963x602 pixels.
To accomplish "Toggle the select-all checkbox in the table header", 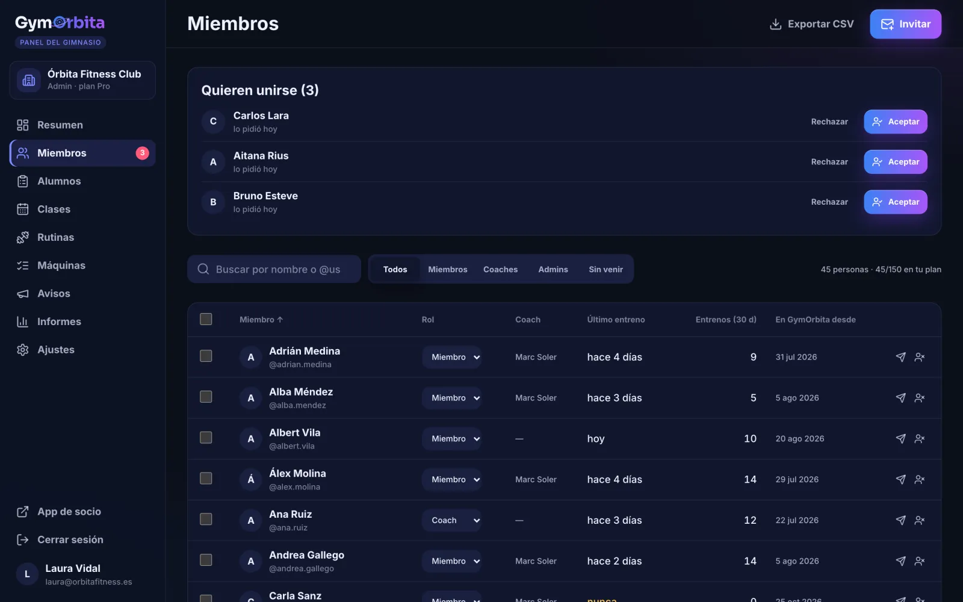I will [206, 319].
